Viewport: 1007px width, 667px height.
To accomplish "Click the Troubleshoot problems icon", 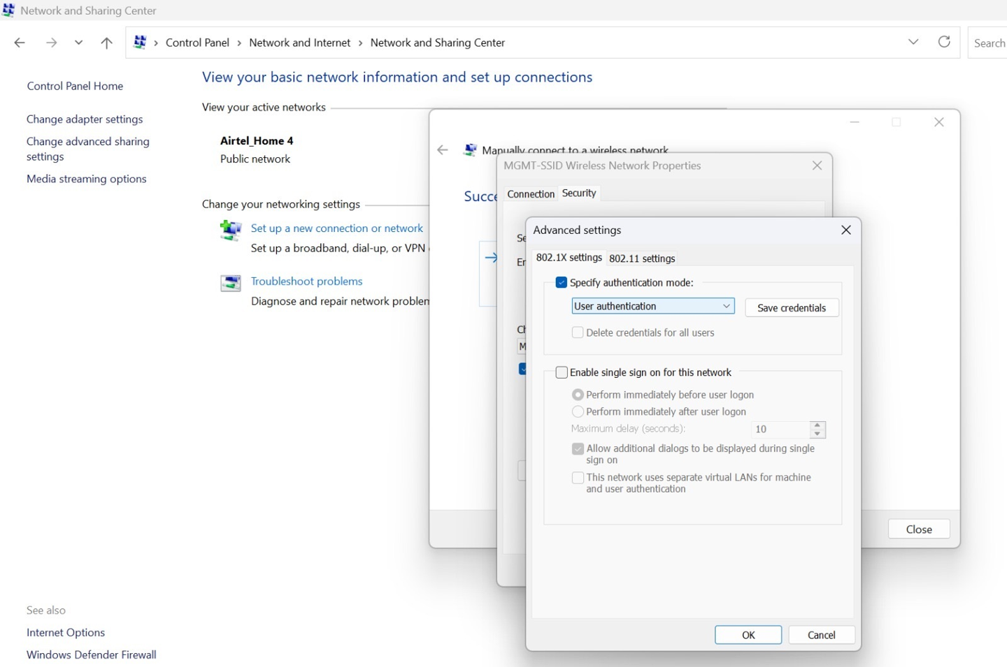I will (x=230, y=283).
